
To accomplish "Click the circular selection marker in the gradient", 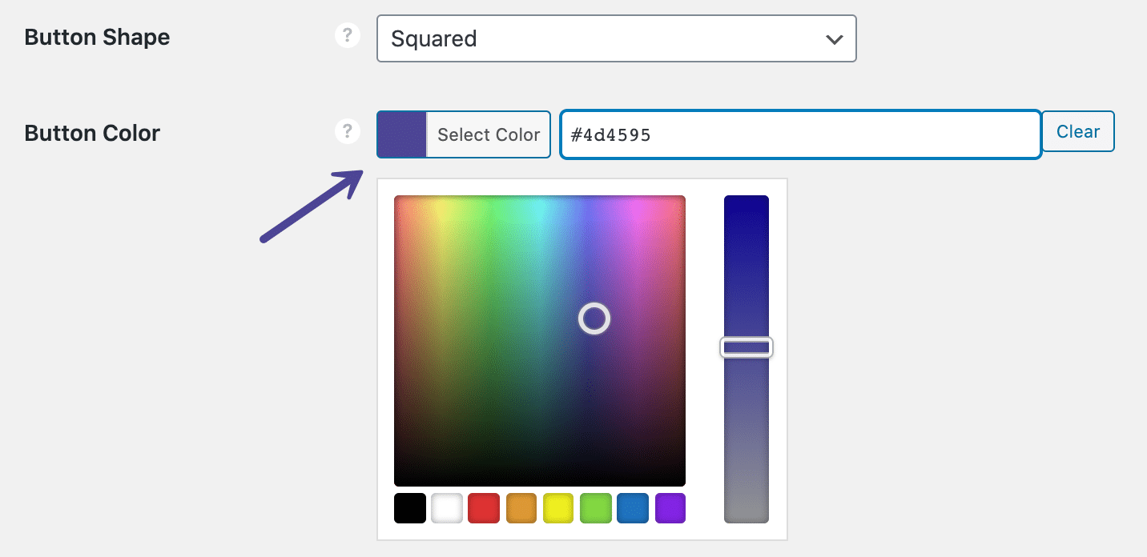I will pyautogui.click(x=594, y=319).
